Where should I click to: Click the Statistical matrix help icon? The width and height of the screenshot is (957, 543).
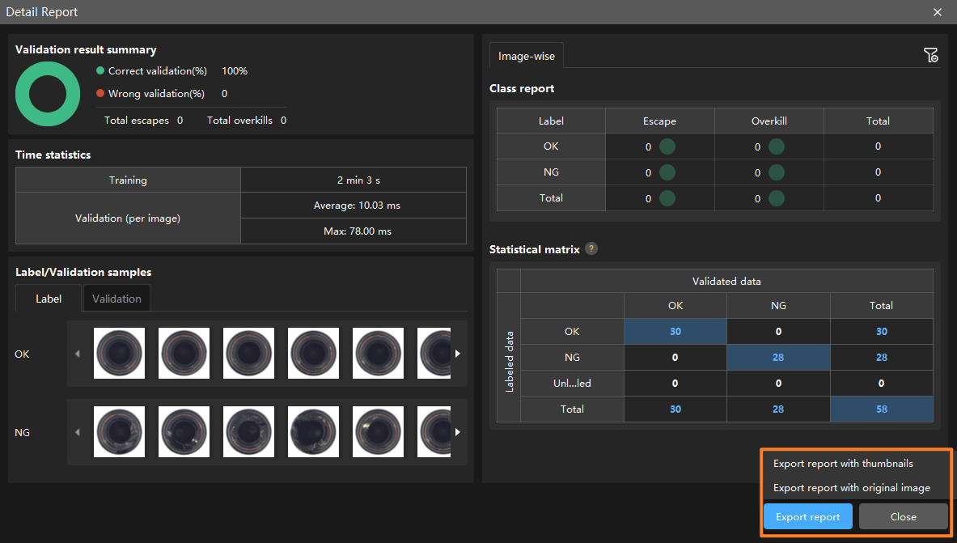point(591,248)
